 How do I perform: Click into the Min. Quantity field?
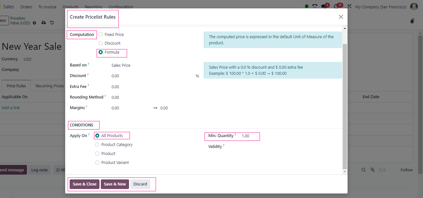coord(249,136)
